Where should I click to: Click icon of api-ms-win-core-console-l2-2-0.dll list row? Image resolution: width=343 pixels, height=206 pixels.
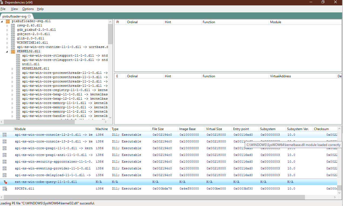pos(5,135)
